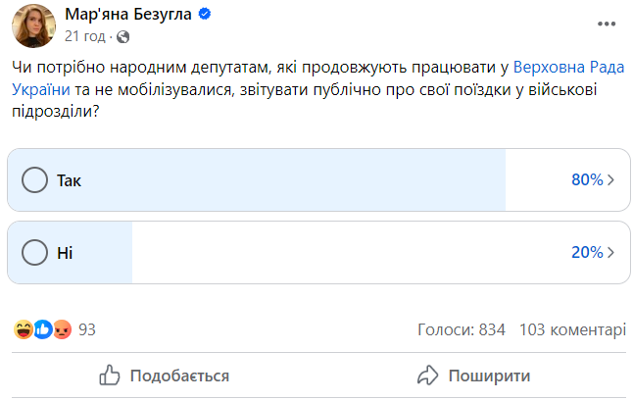Select the "Так" poll radio button

pos(34,180)
